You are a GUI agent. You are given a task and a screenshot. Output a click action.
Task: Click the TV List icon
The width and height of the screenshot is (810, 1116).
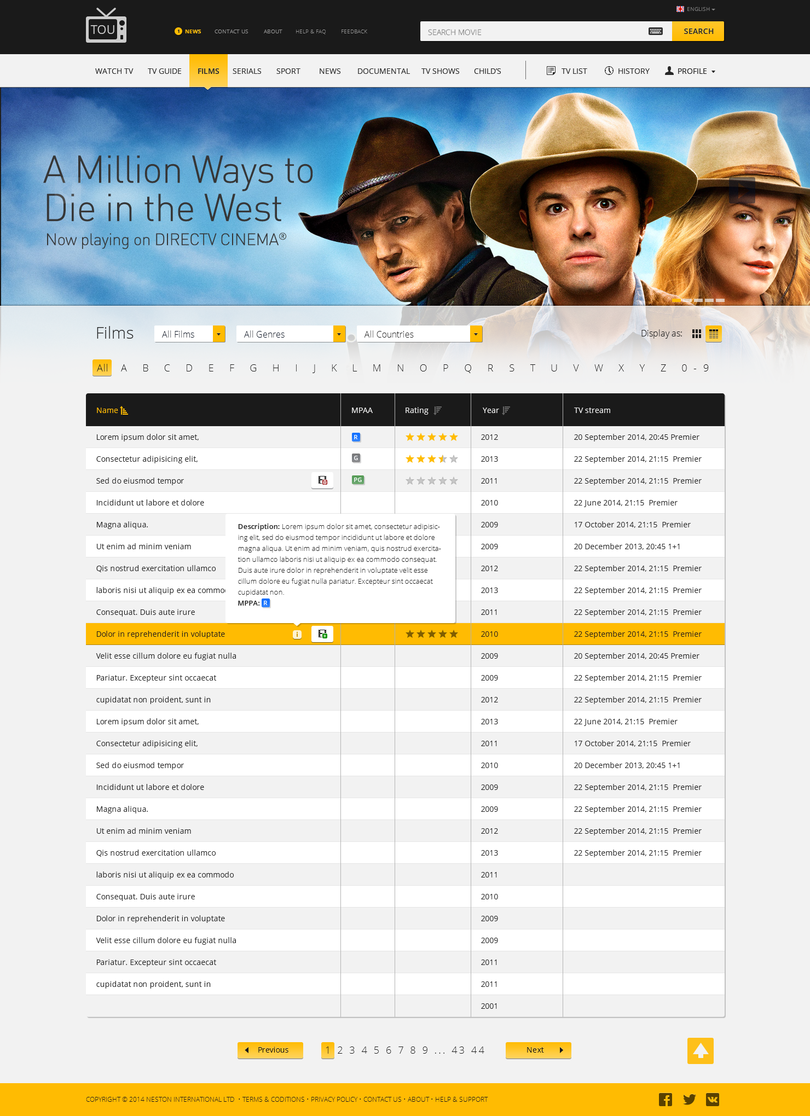coord(551,71)
